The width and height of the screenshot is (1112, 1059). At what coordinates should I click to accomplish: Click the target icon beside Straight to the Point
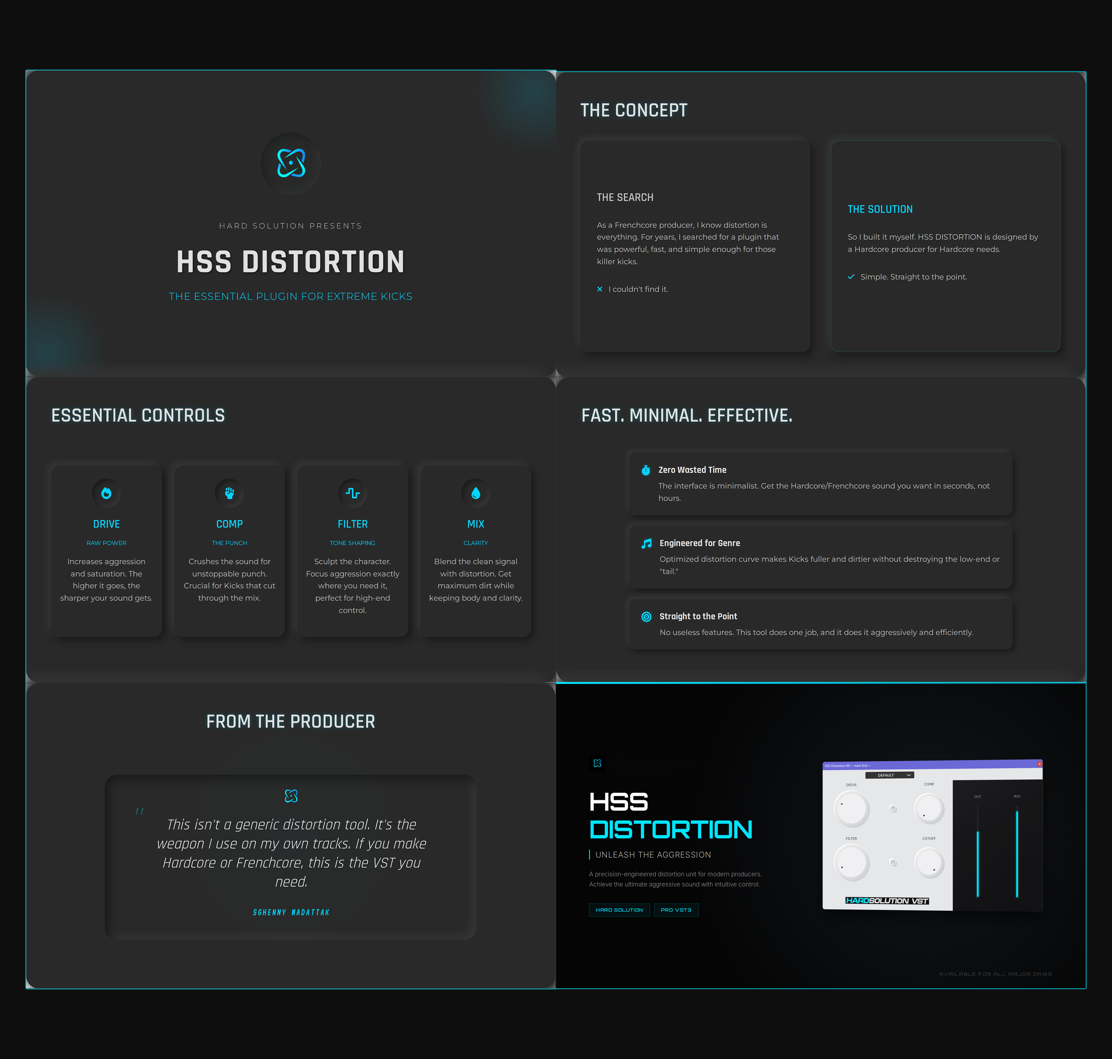click(x=646, y=617)
